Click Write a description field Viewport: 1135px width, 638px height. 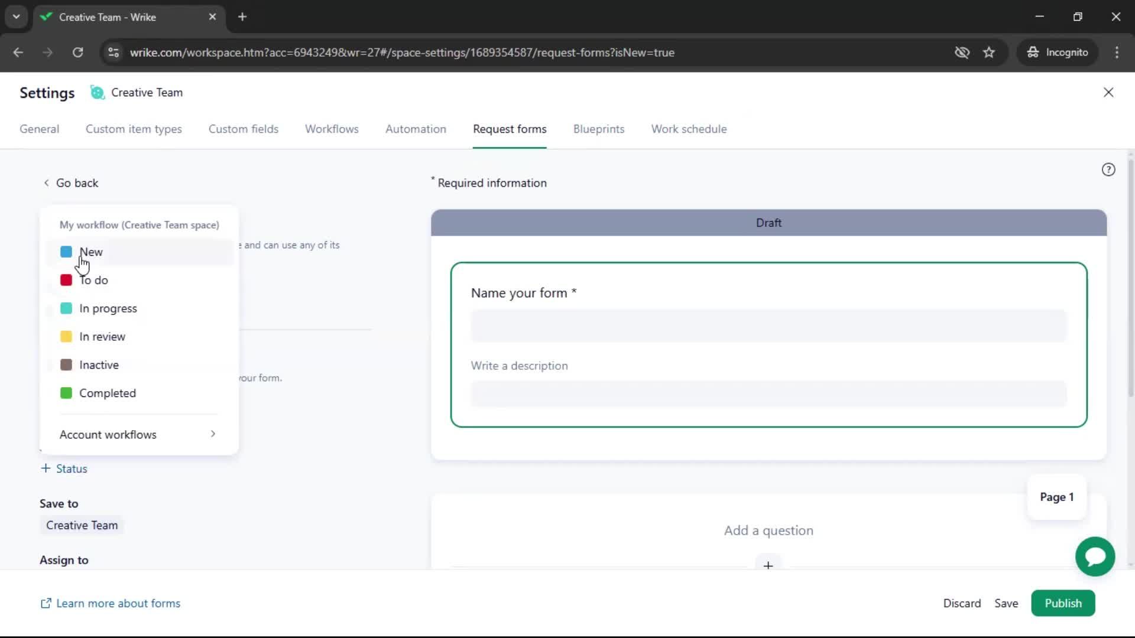tap(768, 394)
